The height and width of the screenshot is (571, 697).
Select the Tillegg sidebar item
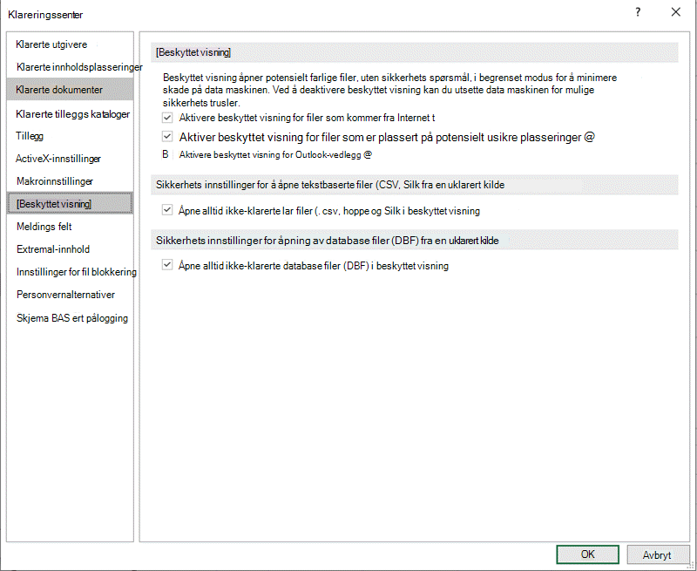pyautogui.click(x=70, y=136)
